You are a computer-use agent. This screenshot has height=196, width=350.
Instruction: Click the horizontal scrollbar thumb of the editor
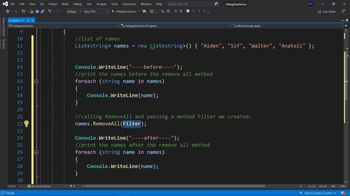tap(175, 186)
